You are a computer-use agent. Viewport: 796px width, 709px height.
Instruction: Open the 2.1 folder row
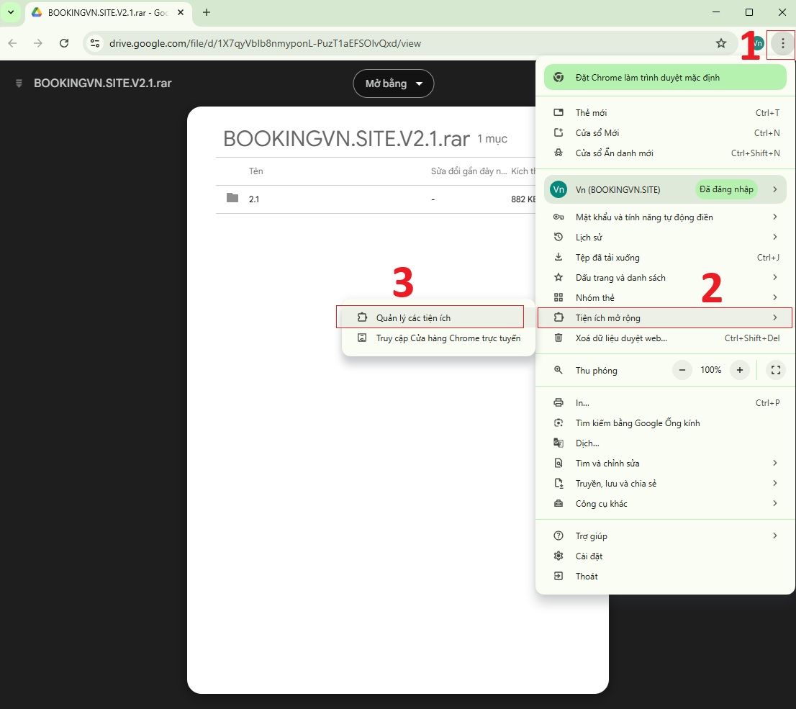pos(376,199)
